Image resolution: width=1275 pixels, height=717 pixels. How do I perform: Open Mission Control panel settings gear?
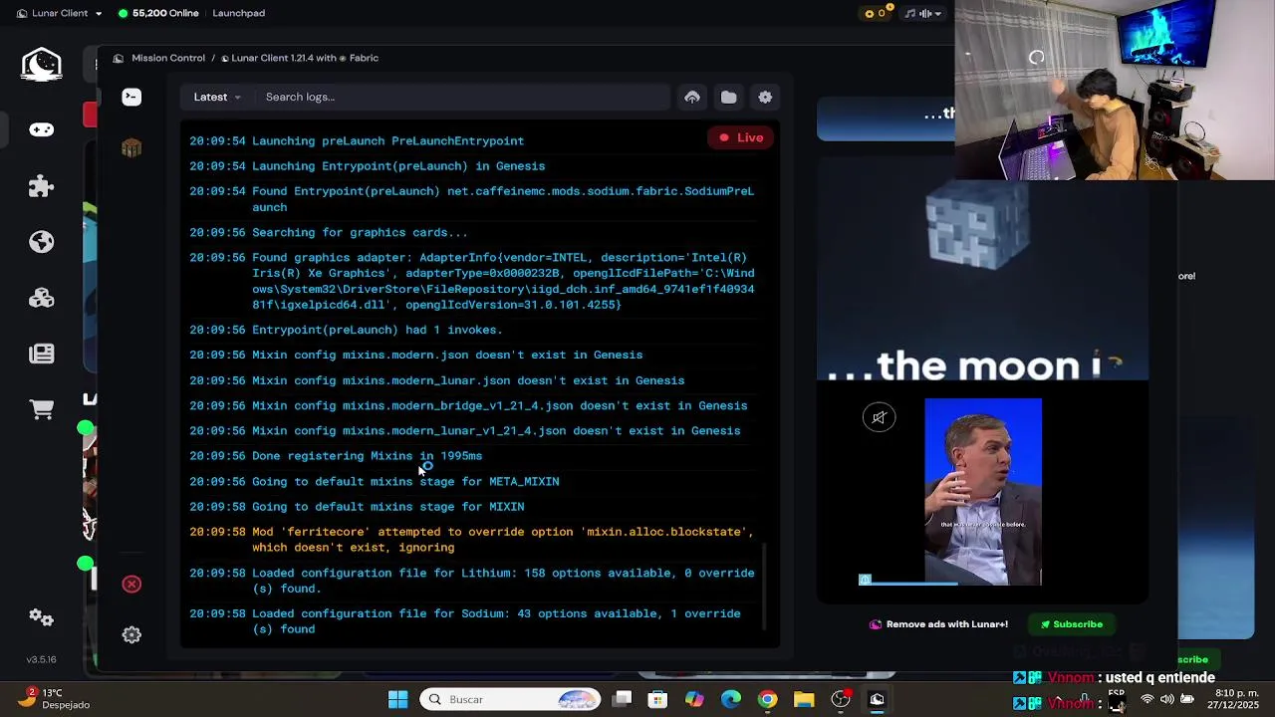[131, 635]
